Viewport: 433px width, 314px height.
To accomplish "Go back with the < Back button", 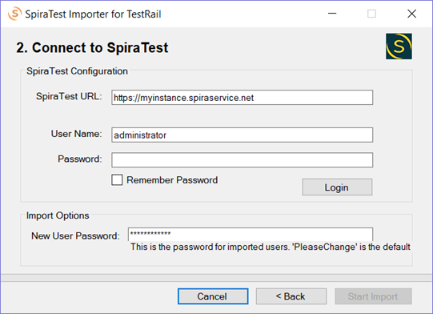I will (x=291, y=296).
